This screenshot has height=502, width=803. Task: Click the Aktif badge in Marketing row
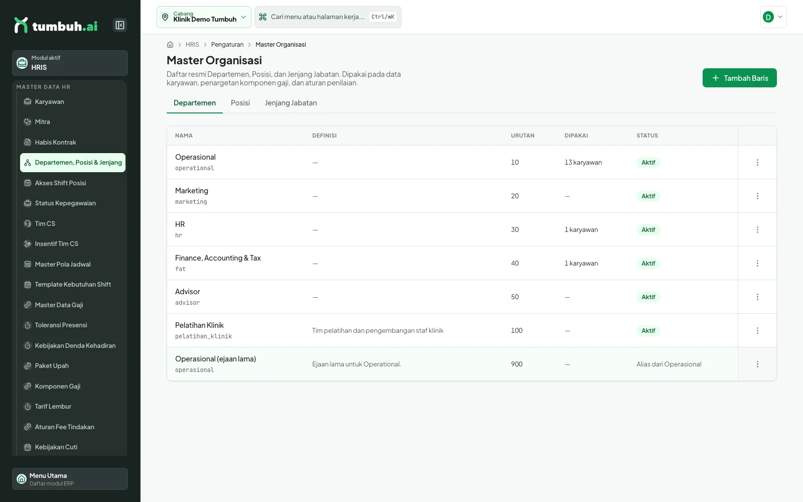648,196
